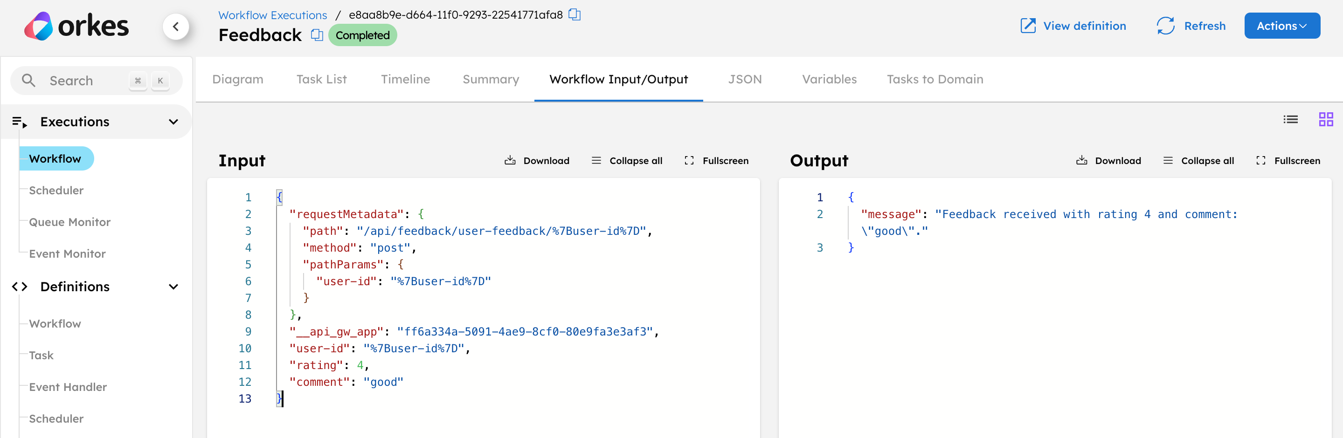Collapse the Executions section

coord(173,122)
